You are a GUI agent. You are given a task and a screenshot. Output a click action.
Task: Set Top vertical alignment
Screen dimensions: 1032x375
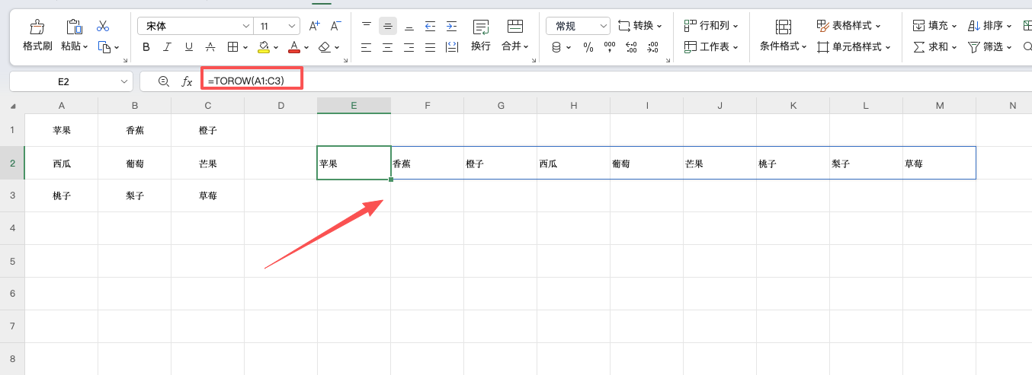[x=367, y=26]
